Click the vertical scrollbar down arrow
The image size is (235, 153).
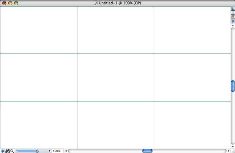pyautogui.click(x=233, y=147)
